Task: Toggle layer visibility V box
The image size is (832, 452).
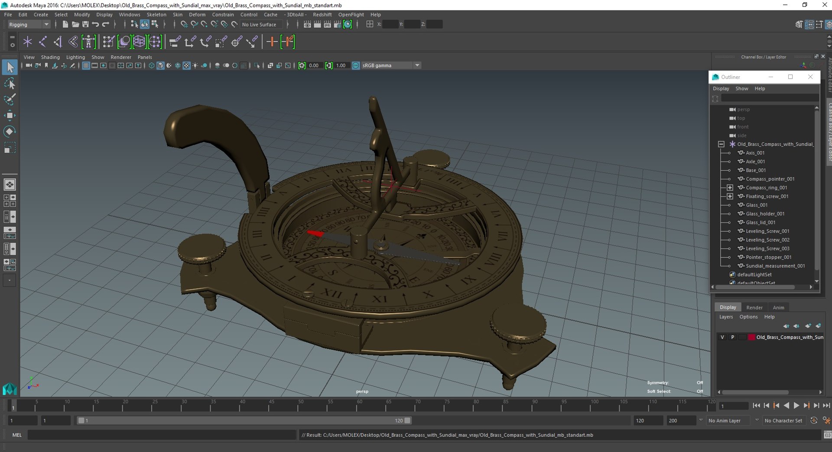Action: [722, 337]
